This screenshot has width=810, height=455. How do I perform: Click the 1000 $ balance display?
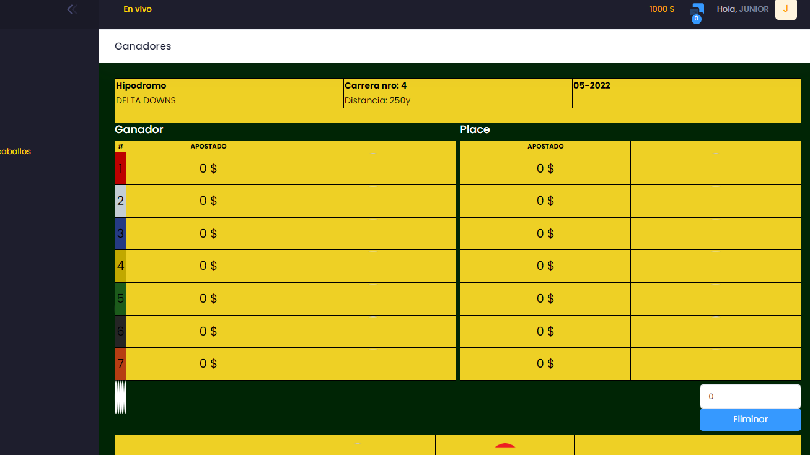tap(662, 9)
